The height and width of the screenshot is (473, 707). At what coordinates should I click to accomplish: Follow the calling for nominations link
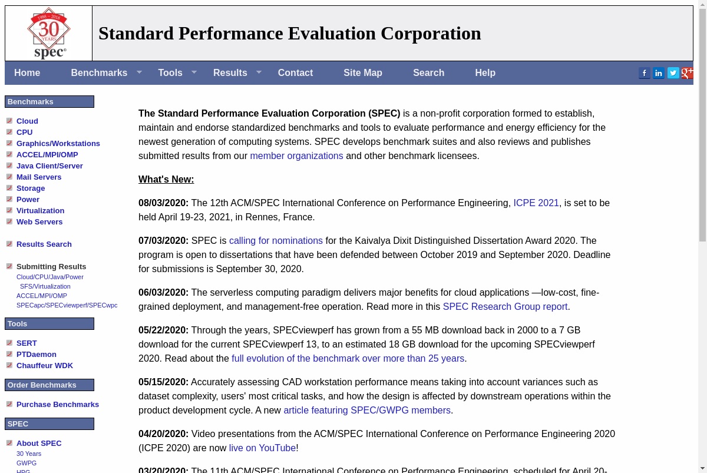point(276,241)
